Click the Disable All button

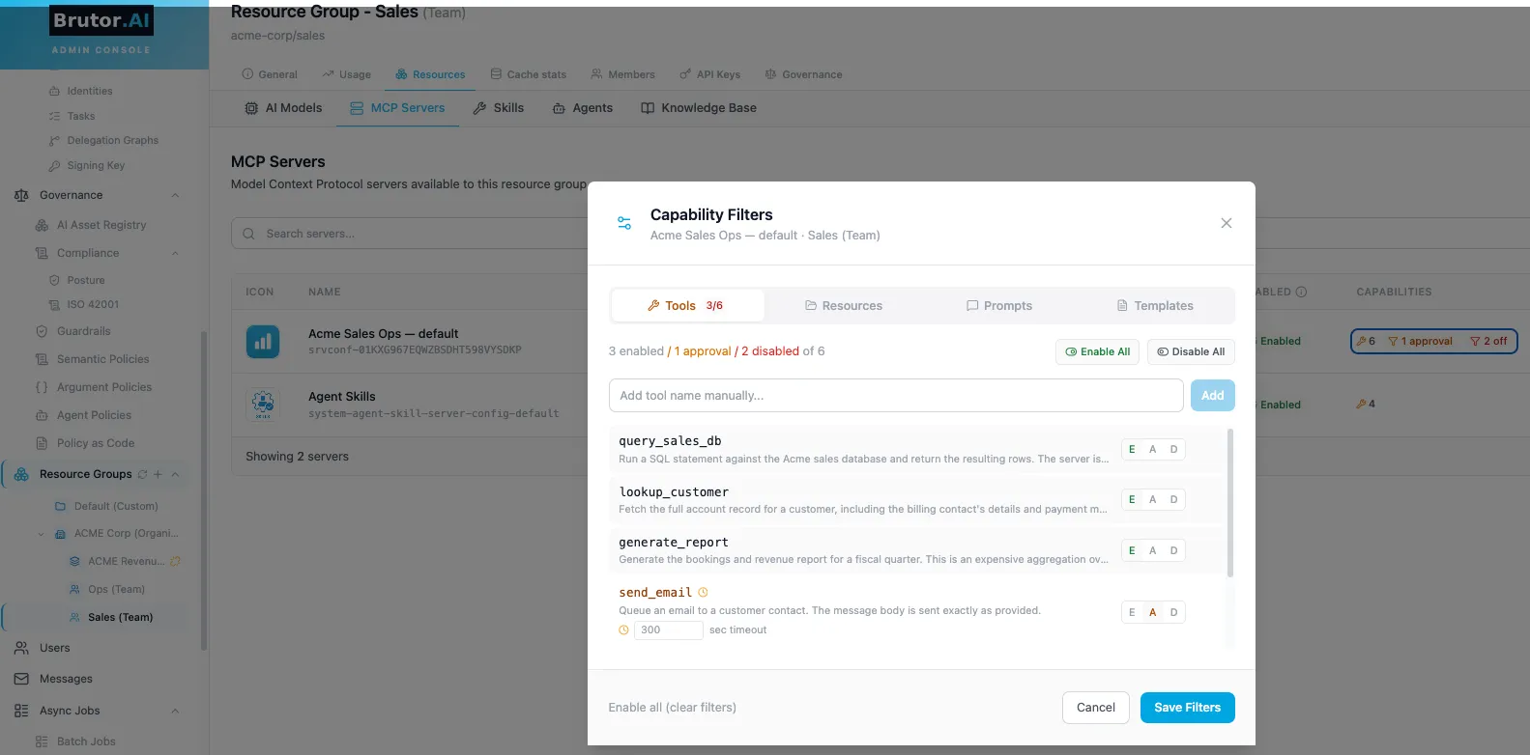coord(1191,351)
